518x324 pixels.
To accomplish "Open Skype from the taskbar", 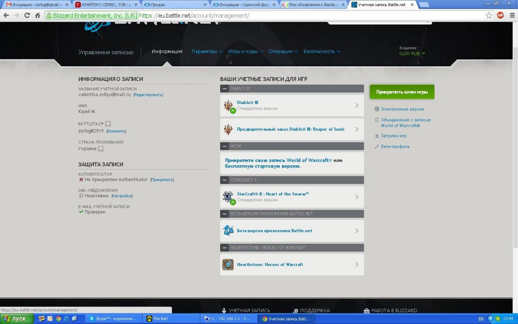I will pyautogui.click(x=114, y=319).
